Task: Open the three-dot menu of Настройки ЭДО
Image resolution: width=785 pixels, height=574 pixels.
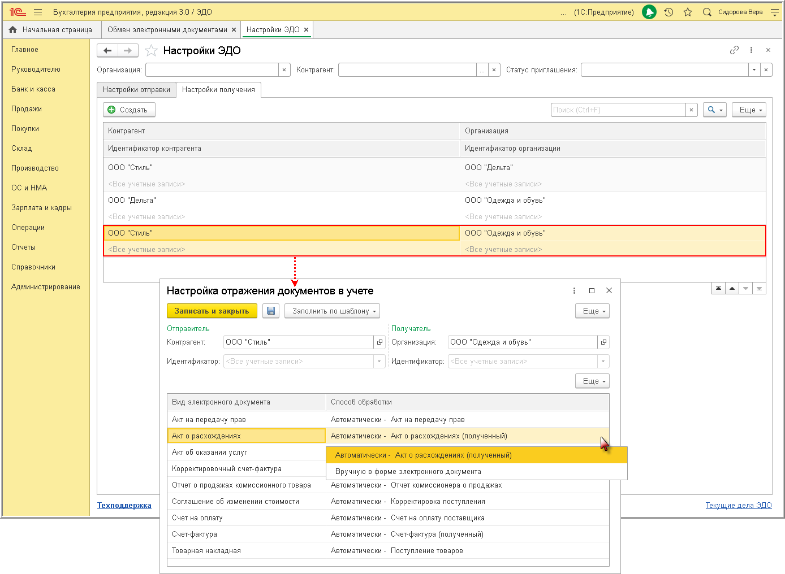Action: [751, 50]
